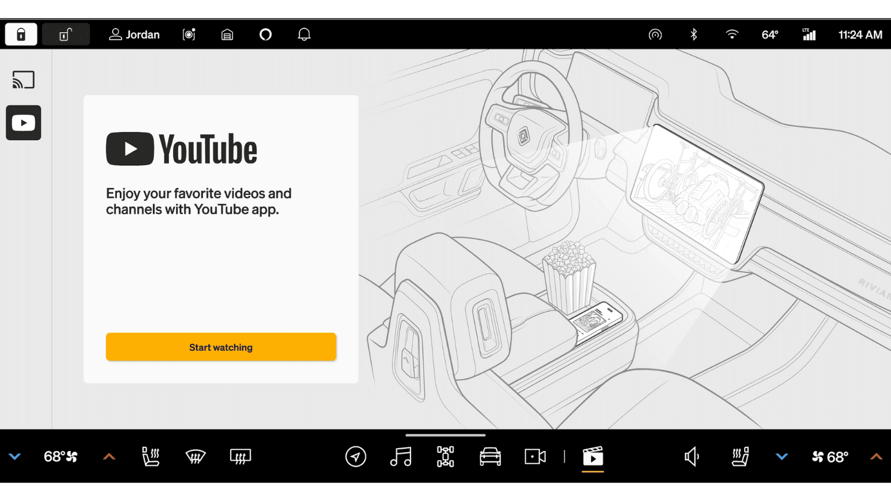Open the screen casting app in sidebar
The height and width of the screenshot is (501, 891).
(23, 80)
